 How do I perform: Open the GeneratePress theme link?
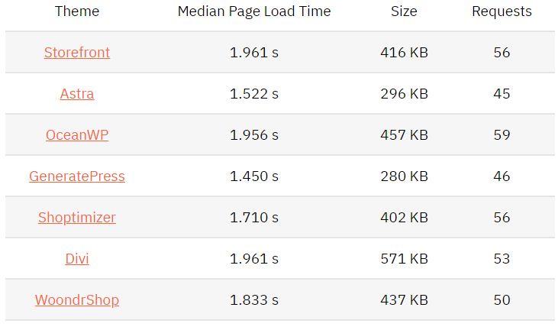pos(77,176)
